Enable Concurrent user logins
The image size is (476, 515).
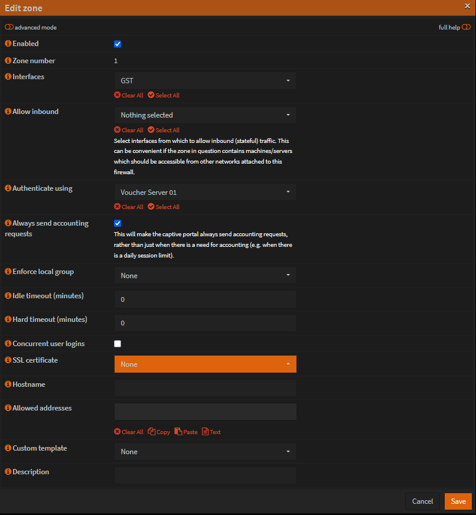click(117, 343)
